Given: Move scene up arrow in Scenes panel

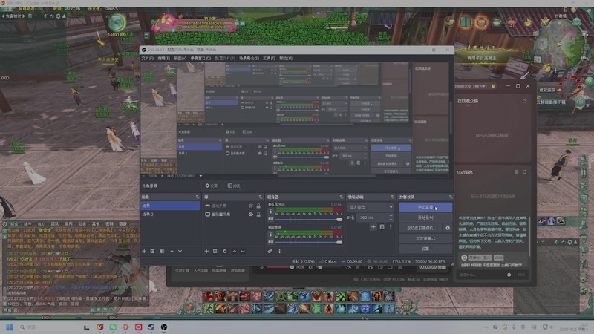Looking at the screenshot, I should click(x=172, y=251).
